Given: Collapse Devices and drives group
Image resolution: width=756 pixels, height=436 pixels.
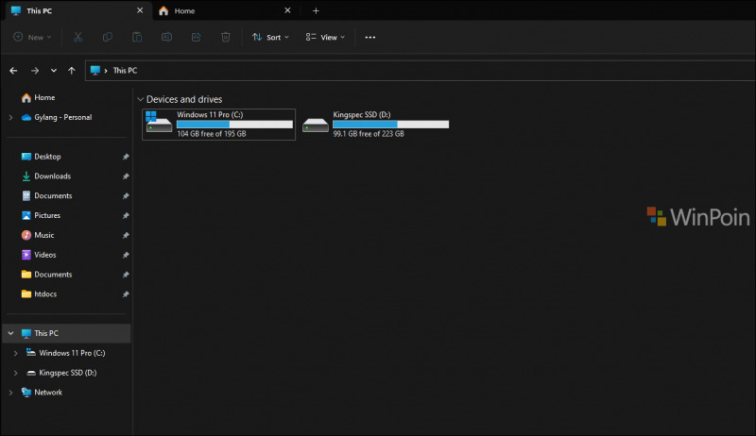Looking at the screenshot, I should click(x=140, y=100).
